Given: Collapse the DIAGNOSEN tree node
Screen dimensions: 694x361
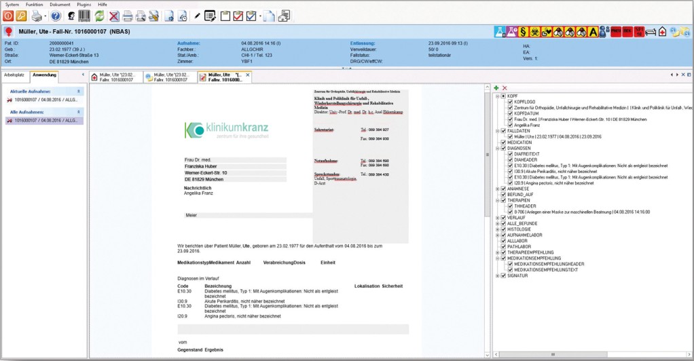Looking at the screenshot, I should 498,148.
